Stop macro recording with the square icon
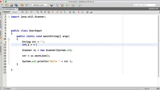 point(82,12)
